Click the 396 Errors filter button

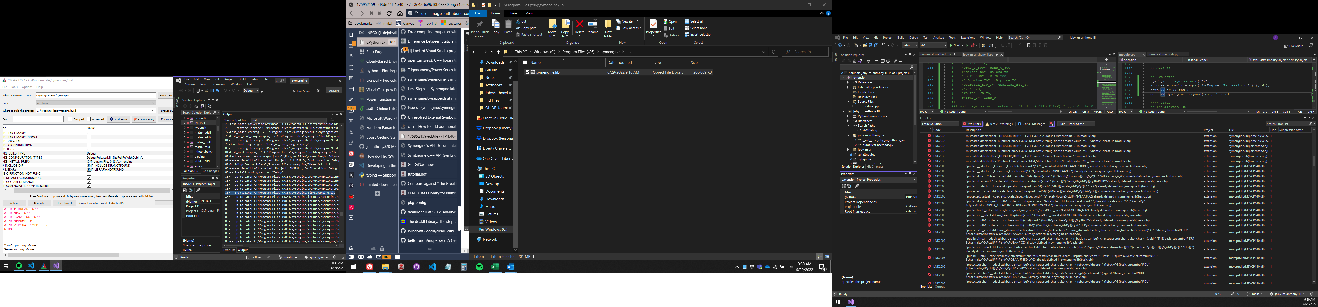click(x=972, y=124)
